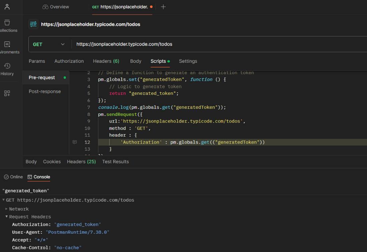Viewport: 367px width, 252px height.
Task: Collapse the GET request console log entry
Action: tap(4, 200)
